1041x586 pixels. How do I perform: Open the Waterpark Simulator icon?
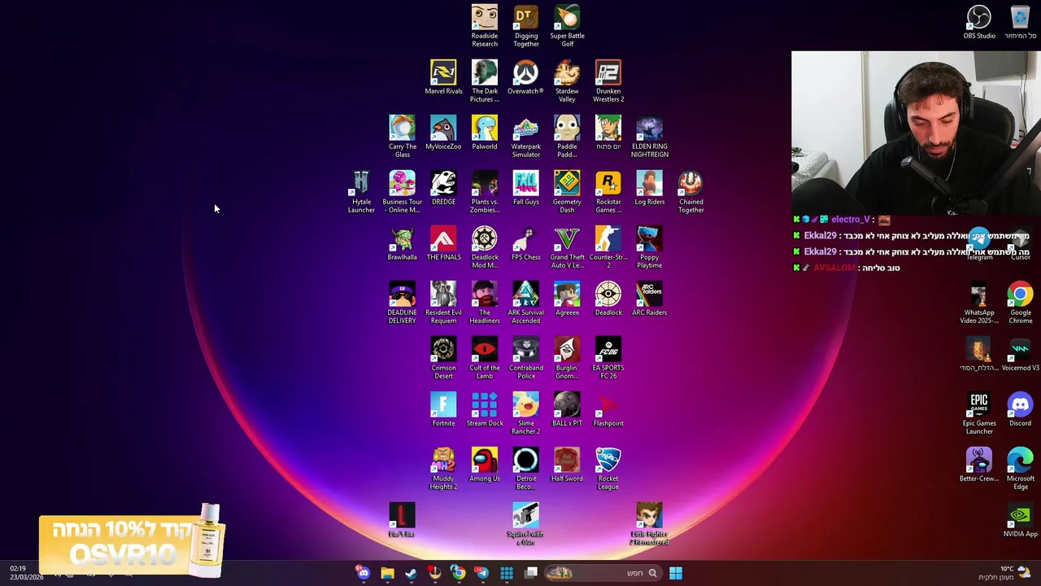[x=525, y=138]
